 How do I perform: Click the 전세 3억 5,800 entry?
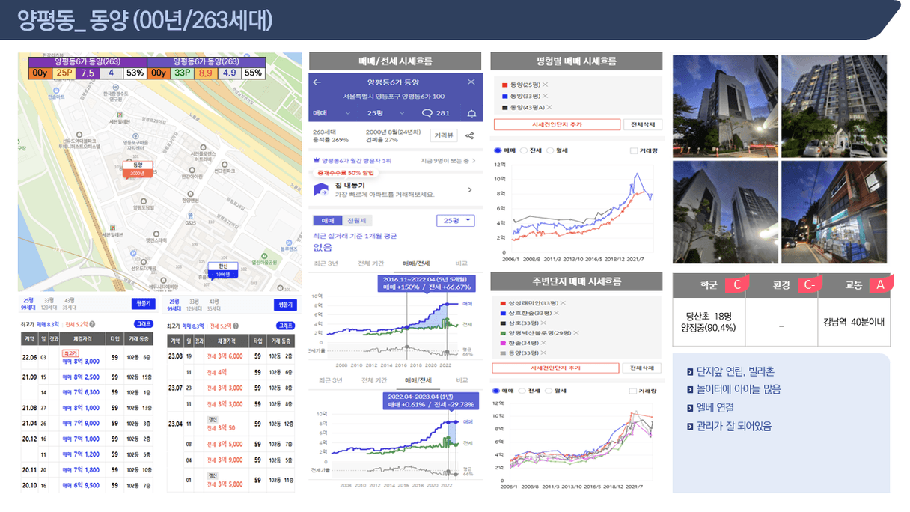tap(225, 484)
